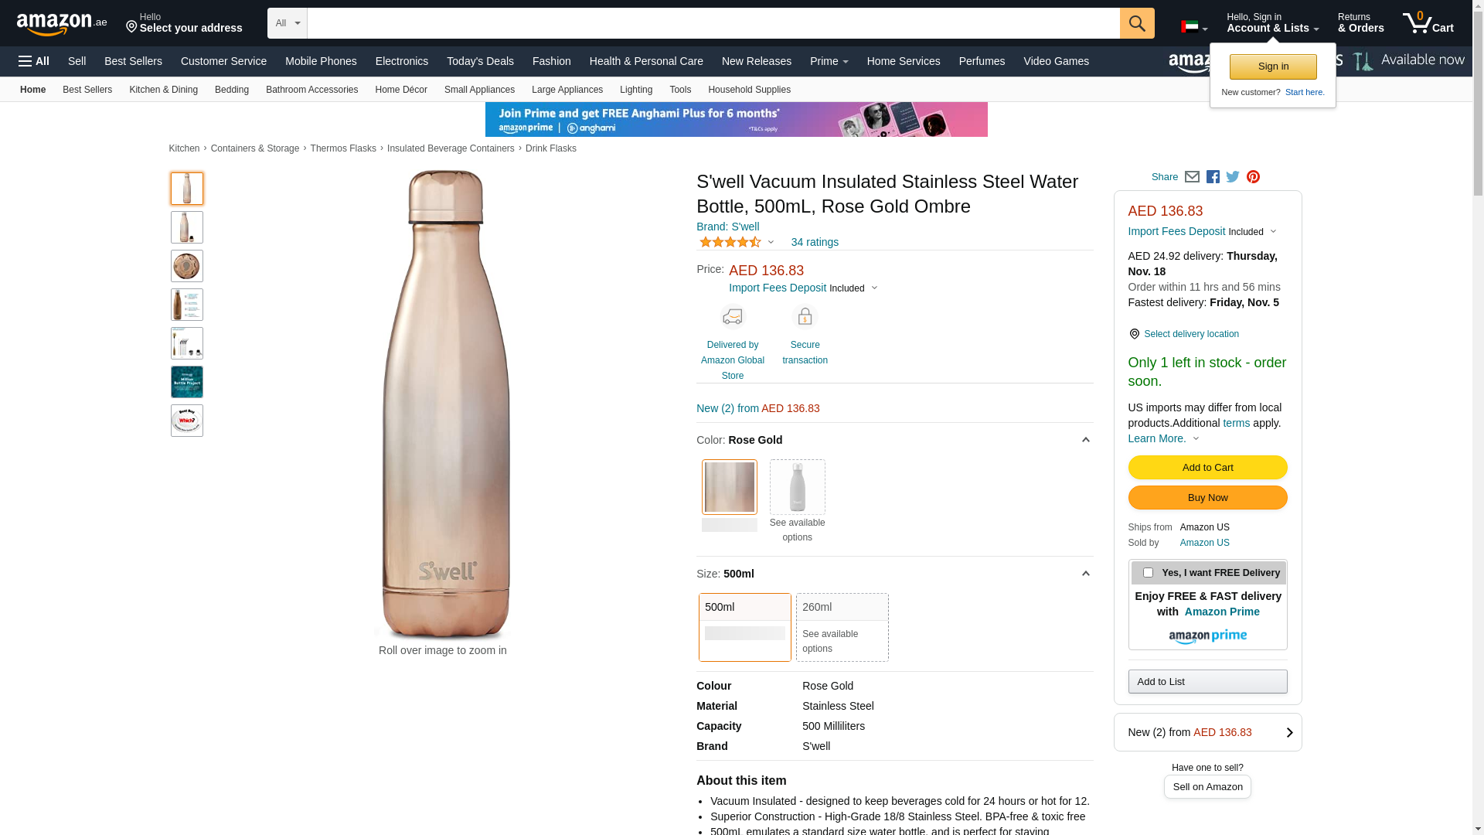Screen dimensions: 1484x835
Task: Select the Rose Gold color swatch
Action: click(x=729, y=487)
